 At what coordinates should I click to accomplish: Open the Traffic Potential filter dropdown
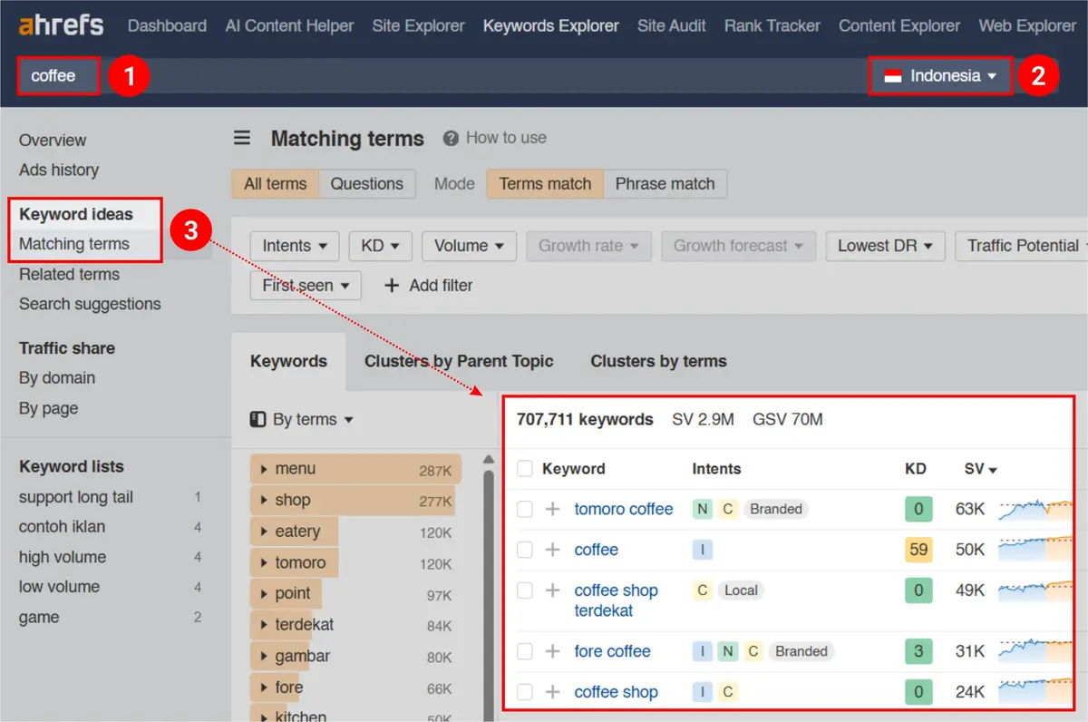[x=1023, y=246]
